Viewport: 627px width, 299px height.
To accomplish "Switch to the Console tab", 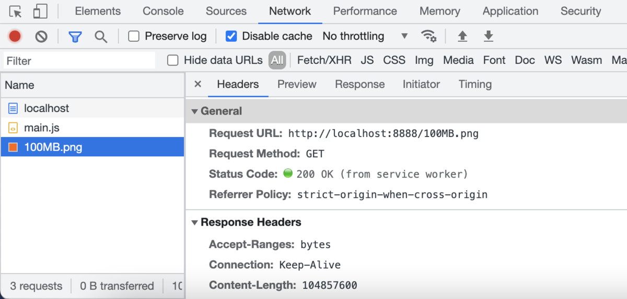I will [x=163, y=11].
